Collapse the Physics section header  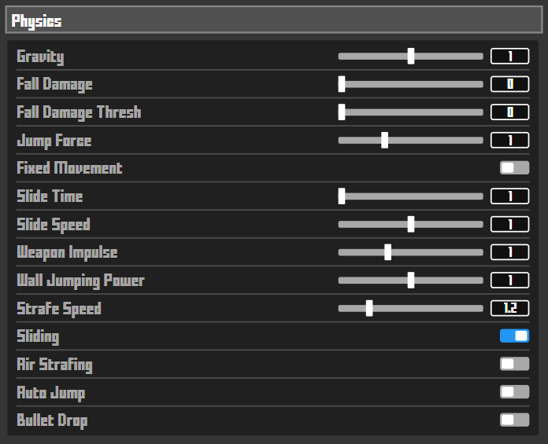(x=273, y=21)
